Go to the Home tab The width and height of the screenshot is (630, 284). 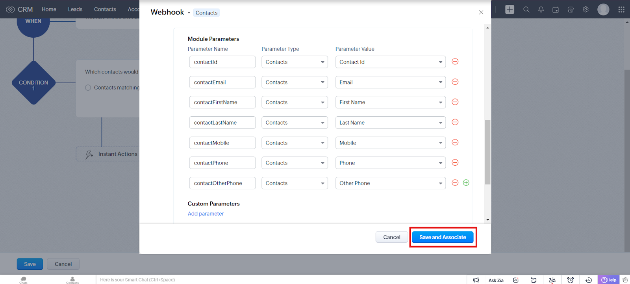(49, 9)
